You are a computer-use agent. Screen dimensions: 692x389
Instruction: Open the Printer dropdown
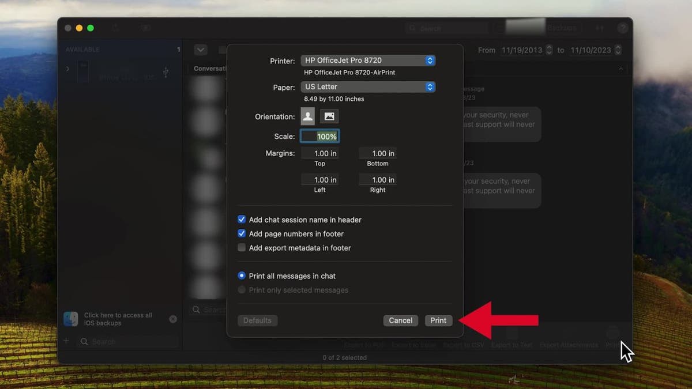[x=368, y=61]
